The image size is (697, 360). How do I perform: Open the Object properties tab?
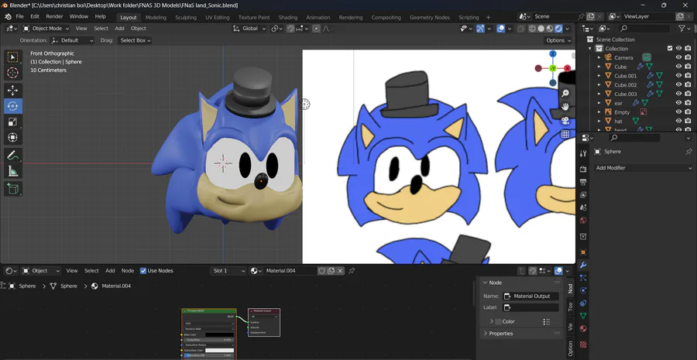[583, 252]
